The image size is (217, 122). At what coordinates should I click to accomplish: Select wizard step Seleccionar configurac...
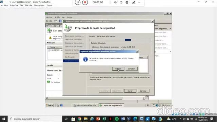click(74, 40)
